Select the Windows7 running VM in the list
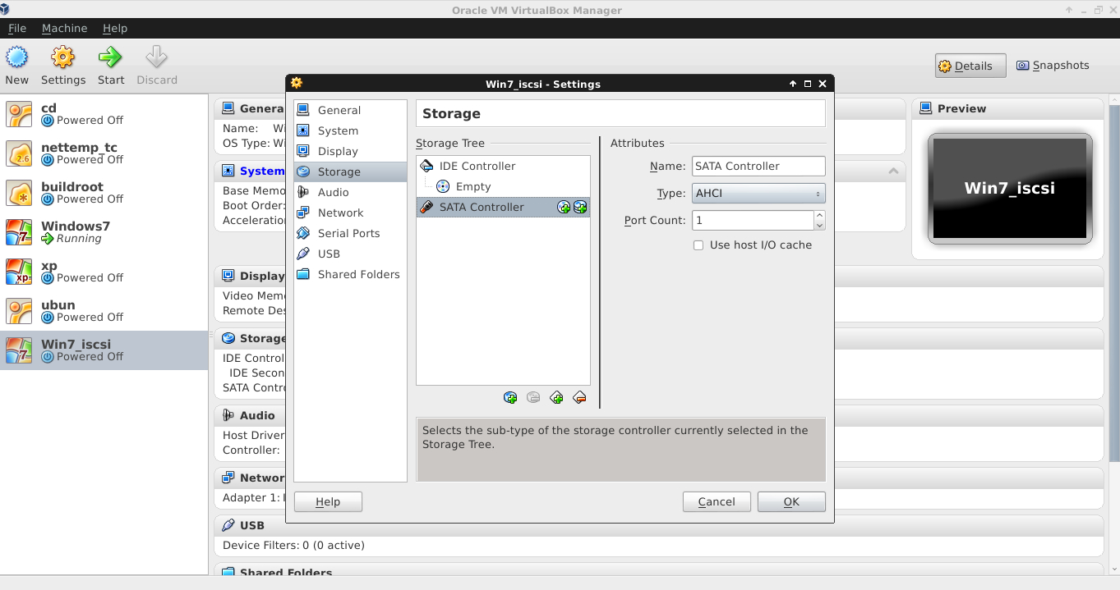Screen dimensions: 1120x590 [x=104, y=232]
